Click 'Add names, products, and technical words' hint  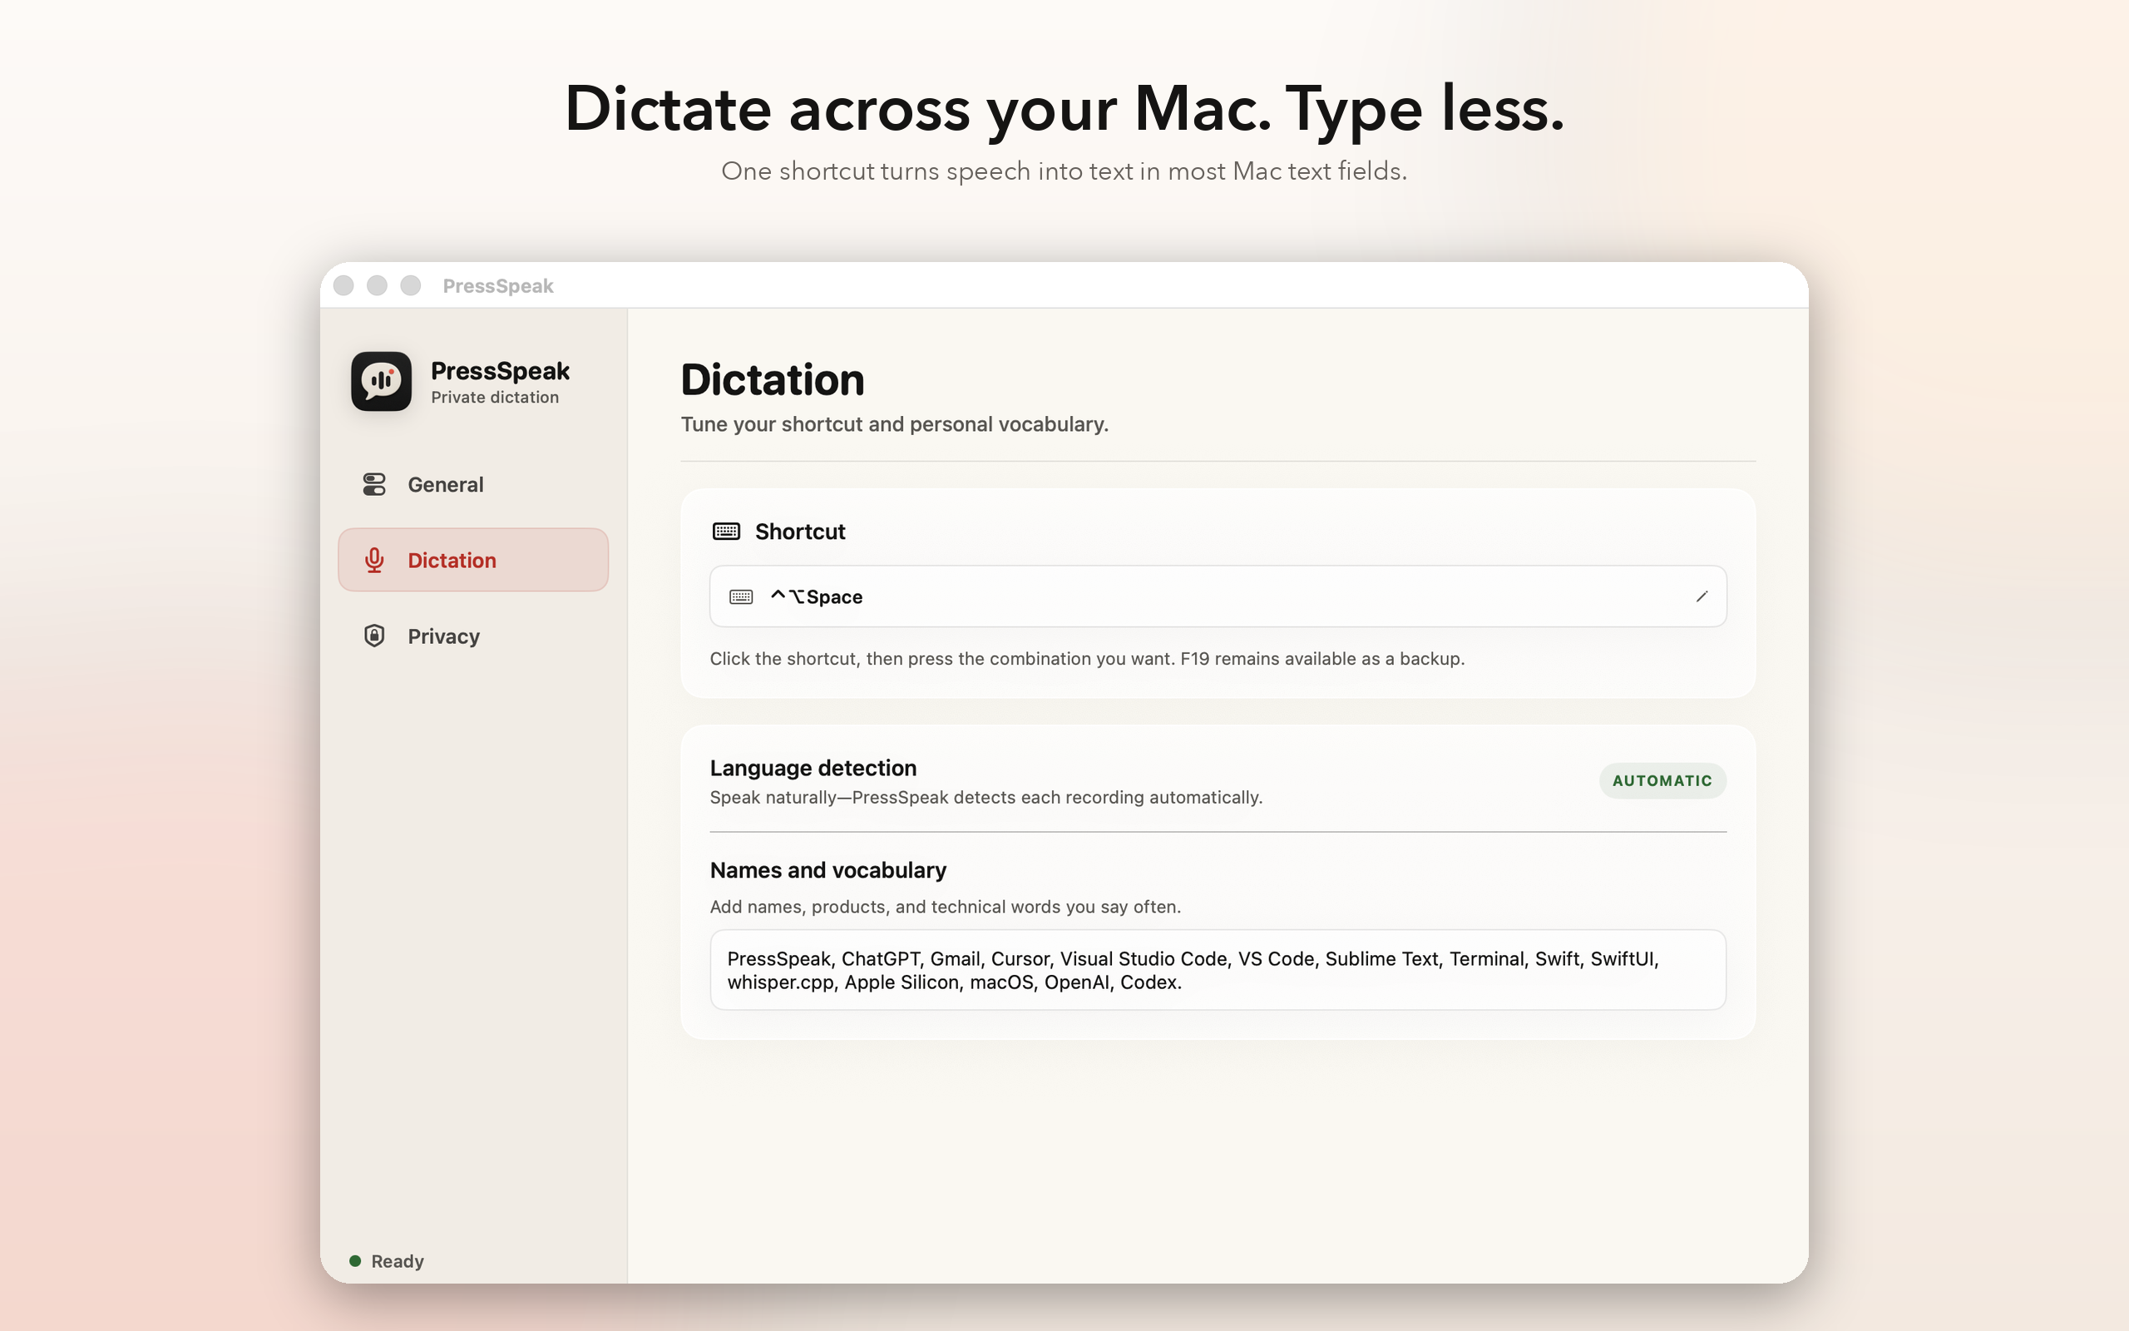[x=946, y=907]
